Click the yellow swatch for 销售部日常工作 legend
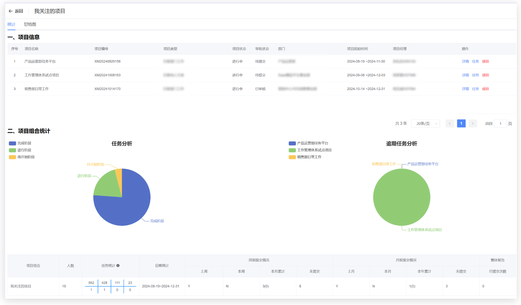The image size is (521, 305). pos(292,157)
